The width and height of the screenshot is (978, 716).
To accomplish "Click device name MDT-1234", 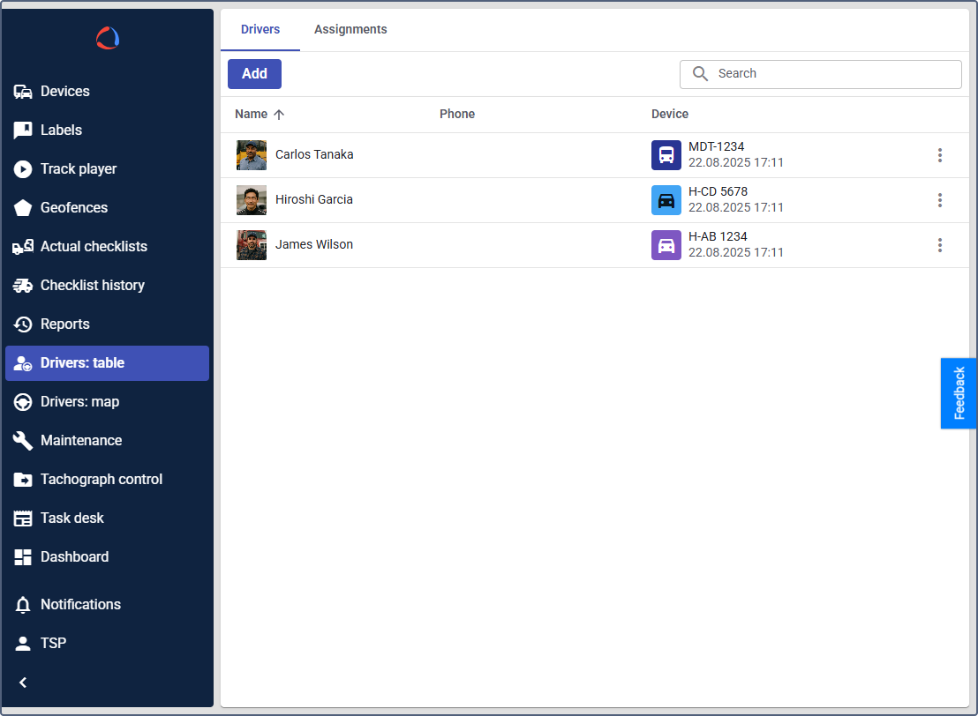I will [716, 146].
